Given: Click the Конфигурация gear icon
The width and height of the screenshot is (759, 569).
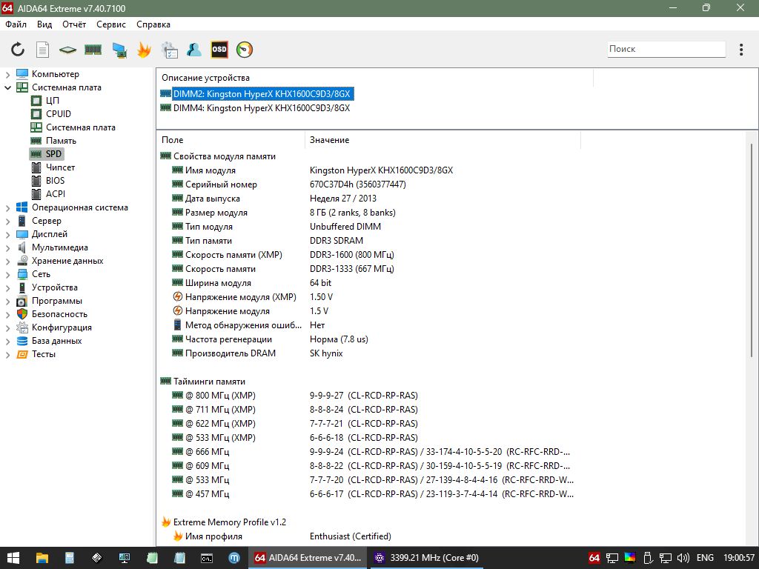Looking at the screenshot, I should 21,327.
